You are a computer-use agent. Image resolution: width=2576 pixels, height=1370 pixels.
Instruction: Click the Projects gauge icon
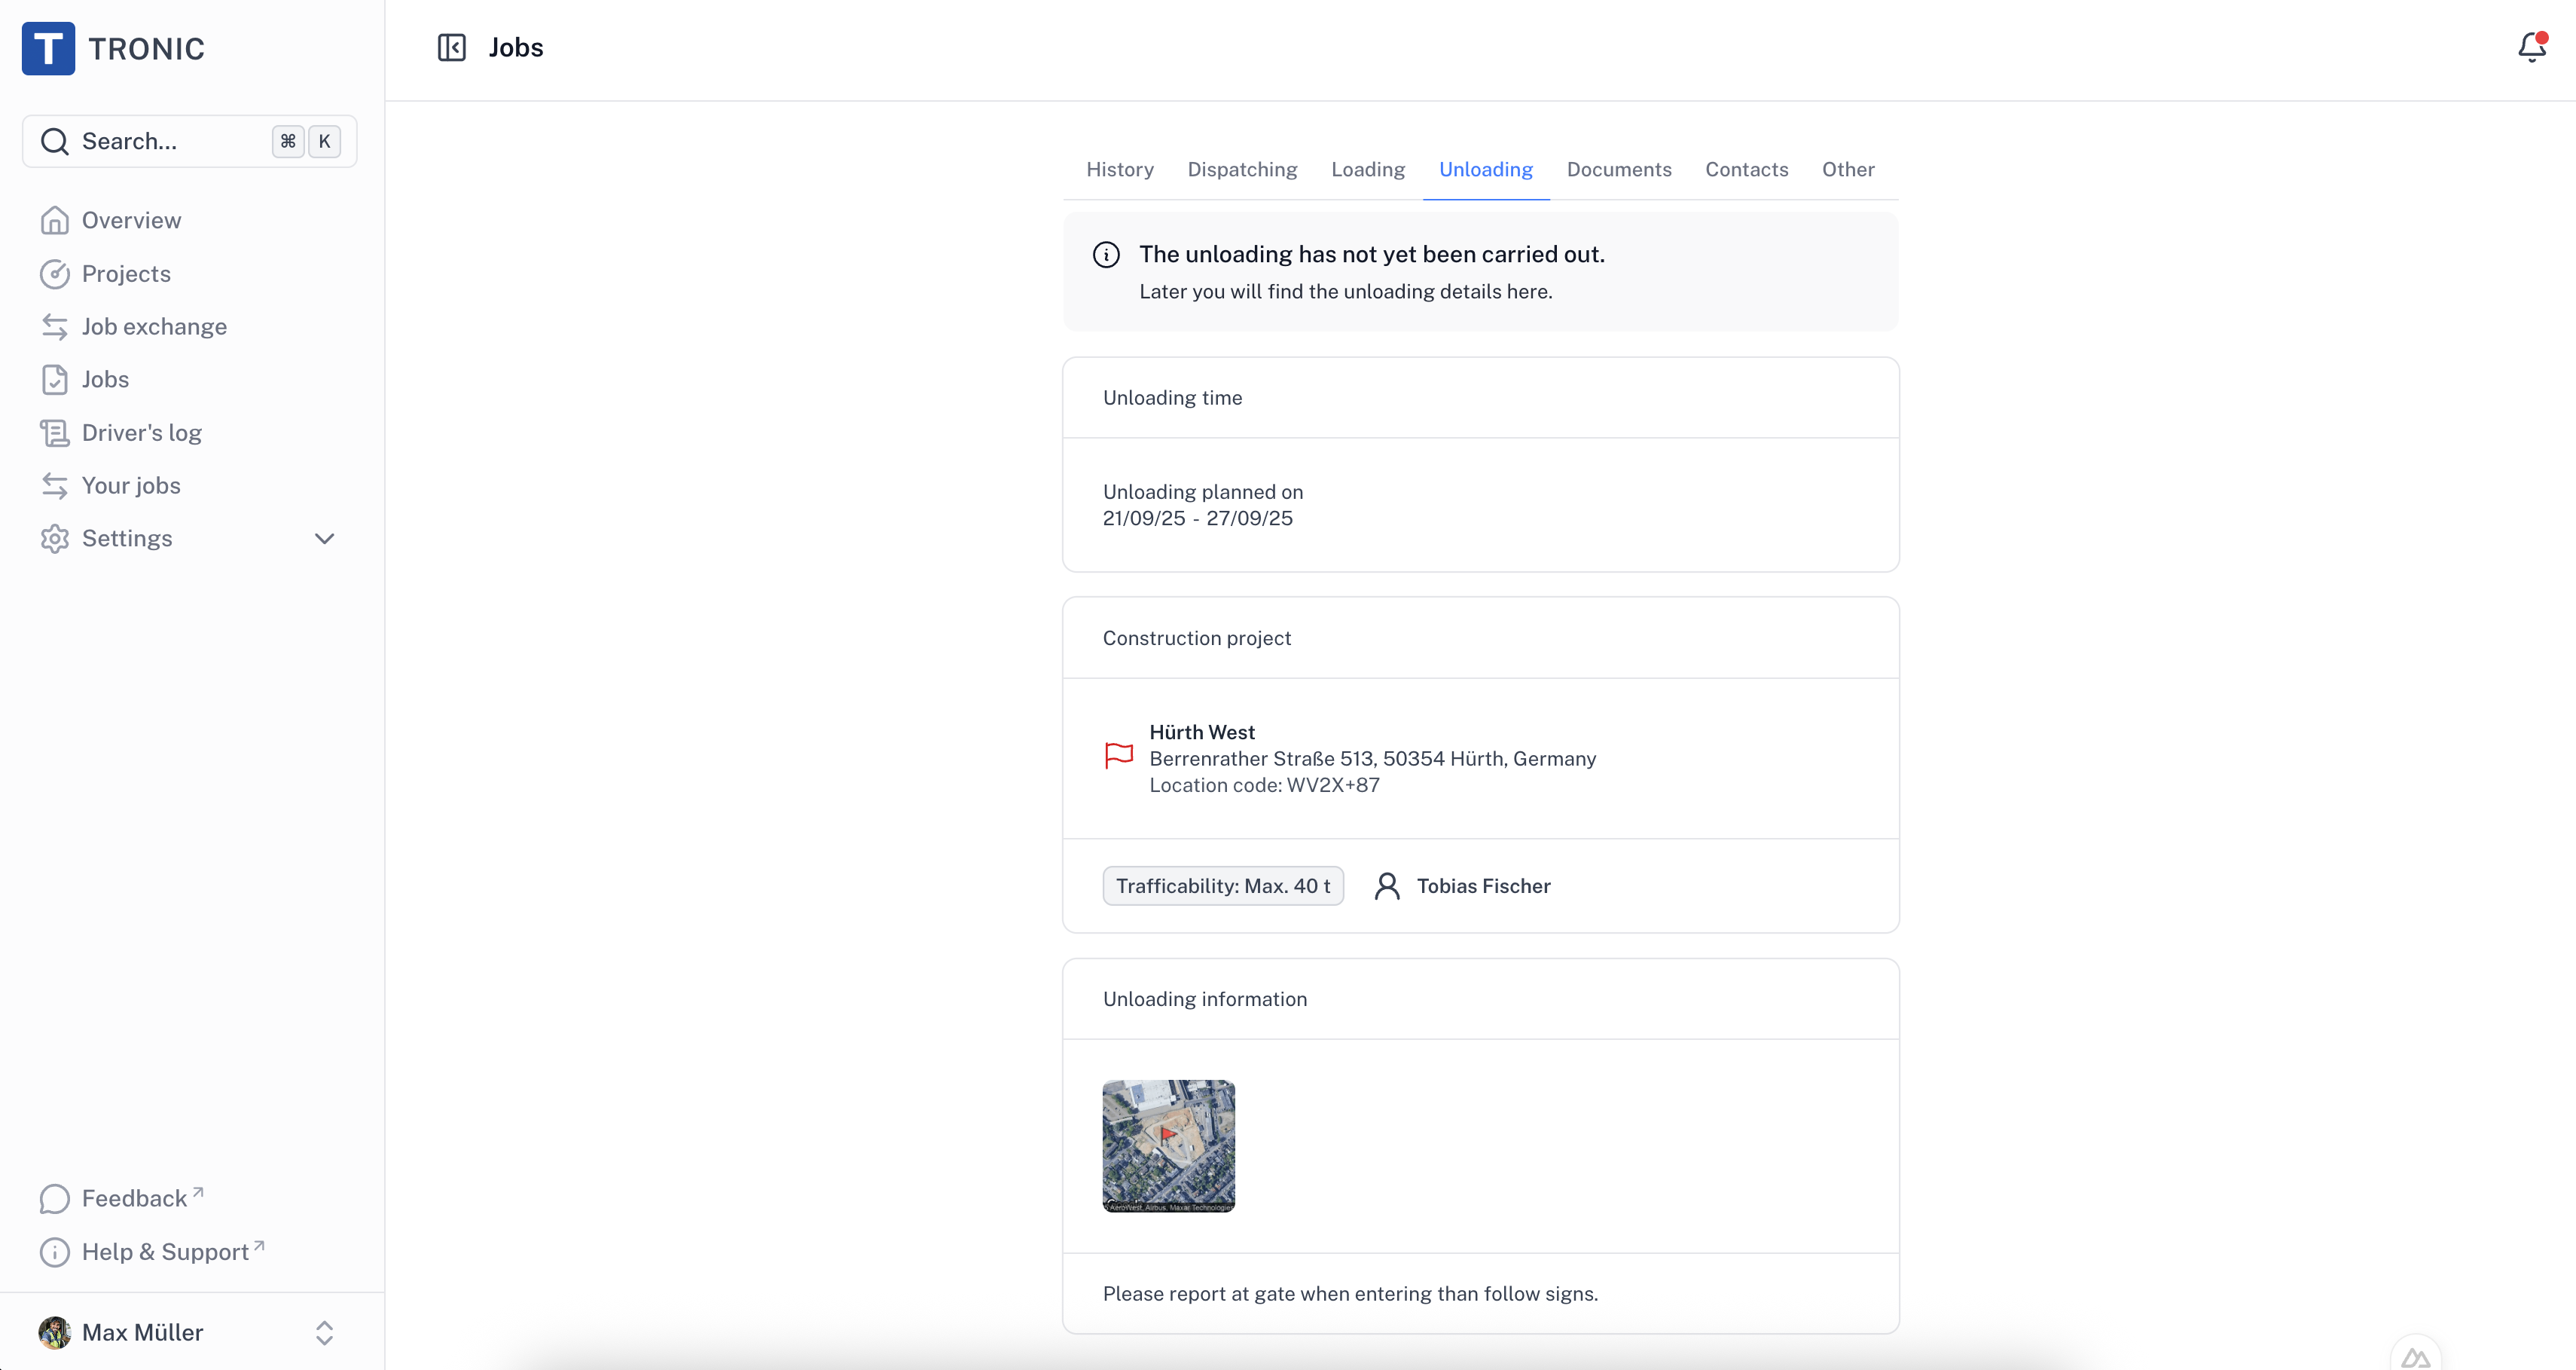(55, 274)
